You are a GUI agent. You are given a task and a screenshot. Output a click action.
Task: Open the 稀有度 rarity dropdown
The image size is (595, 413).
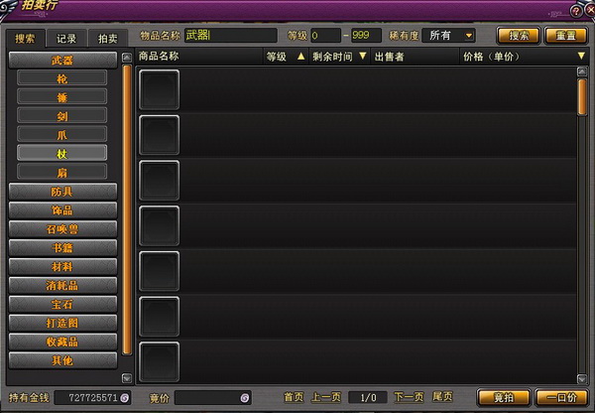pyautogui.click(x=448, y=36)
